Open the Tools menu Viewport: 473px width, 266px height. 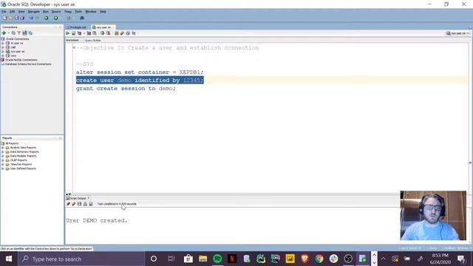point(78,12)
